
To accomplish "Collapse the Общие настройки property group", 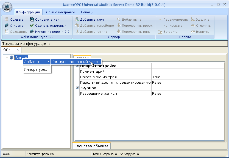I will tap(77, 66).
